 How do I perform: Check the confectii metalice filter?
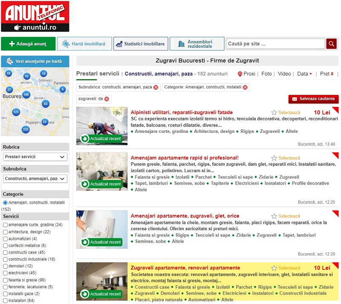6,246
